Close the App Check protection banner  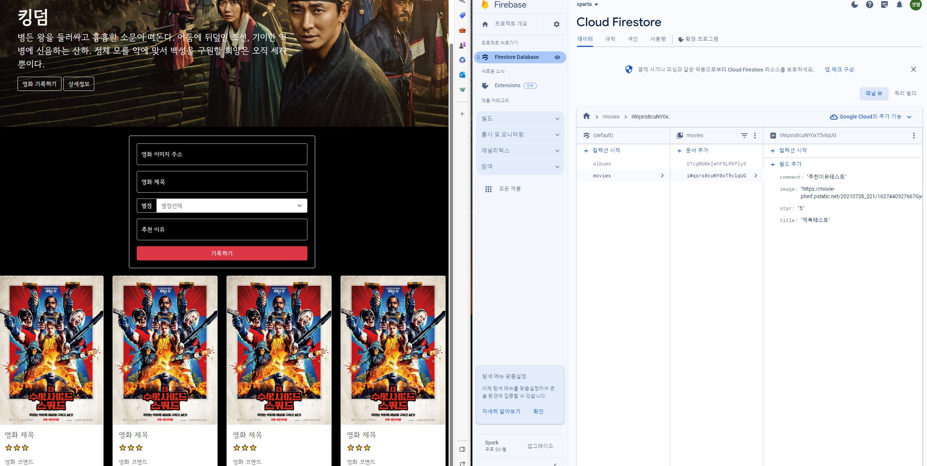(914, 69)
